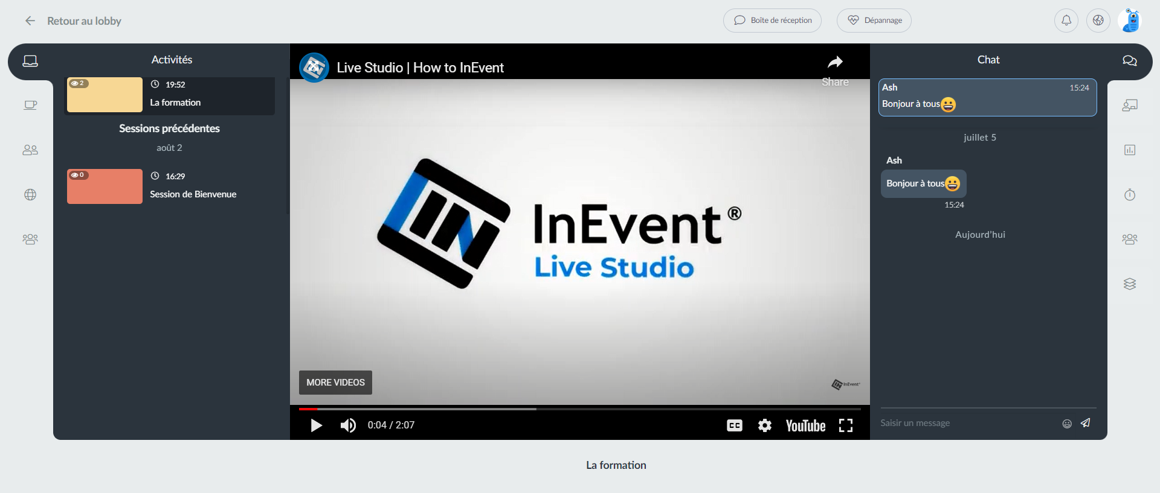Open notifications bell icon
This screenshot has width=1160, height=493.
point(1066,21)
